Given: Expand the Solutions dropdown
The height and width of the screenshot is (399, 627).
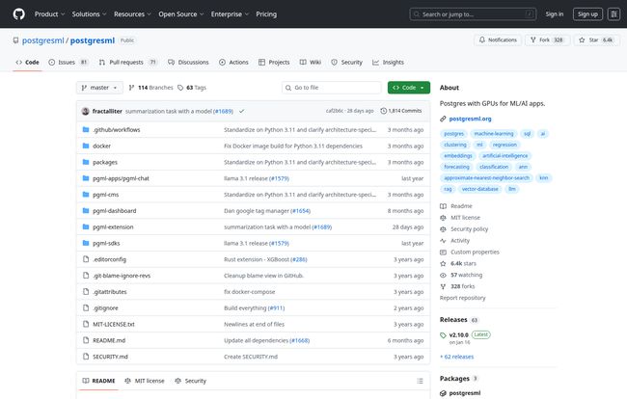Looking at the screenshot, I should pyautogui.click(x=89, y=14).
